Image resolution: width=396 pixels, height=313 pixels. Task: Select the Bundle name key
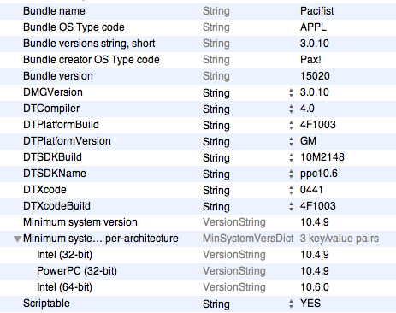pyautogui.click(x=54, y=11)
